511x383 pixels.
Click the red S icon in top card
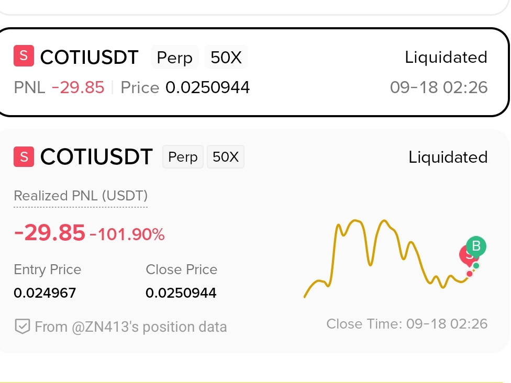tap(24, 55)
